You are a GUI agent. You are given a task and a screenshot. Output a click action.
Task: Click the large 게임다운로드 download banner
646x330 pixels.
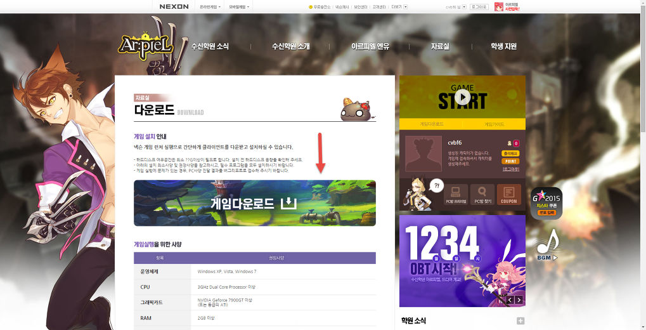coord(254,203)
